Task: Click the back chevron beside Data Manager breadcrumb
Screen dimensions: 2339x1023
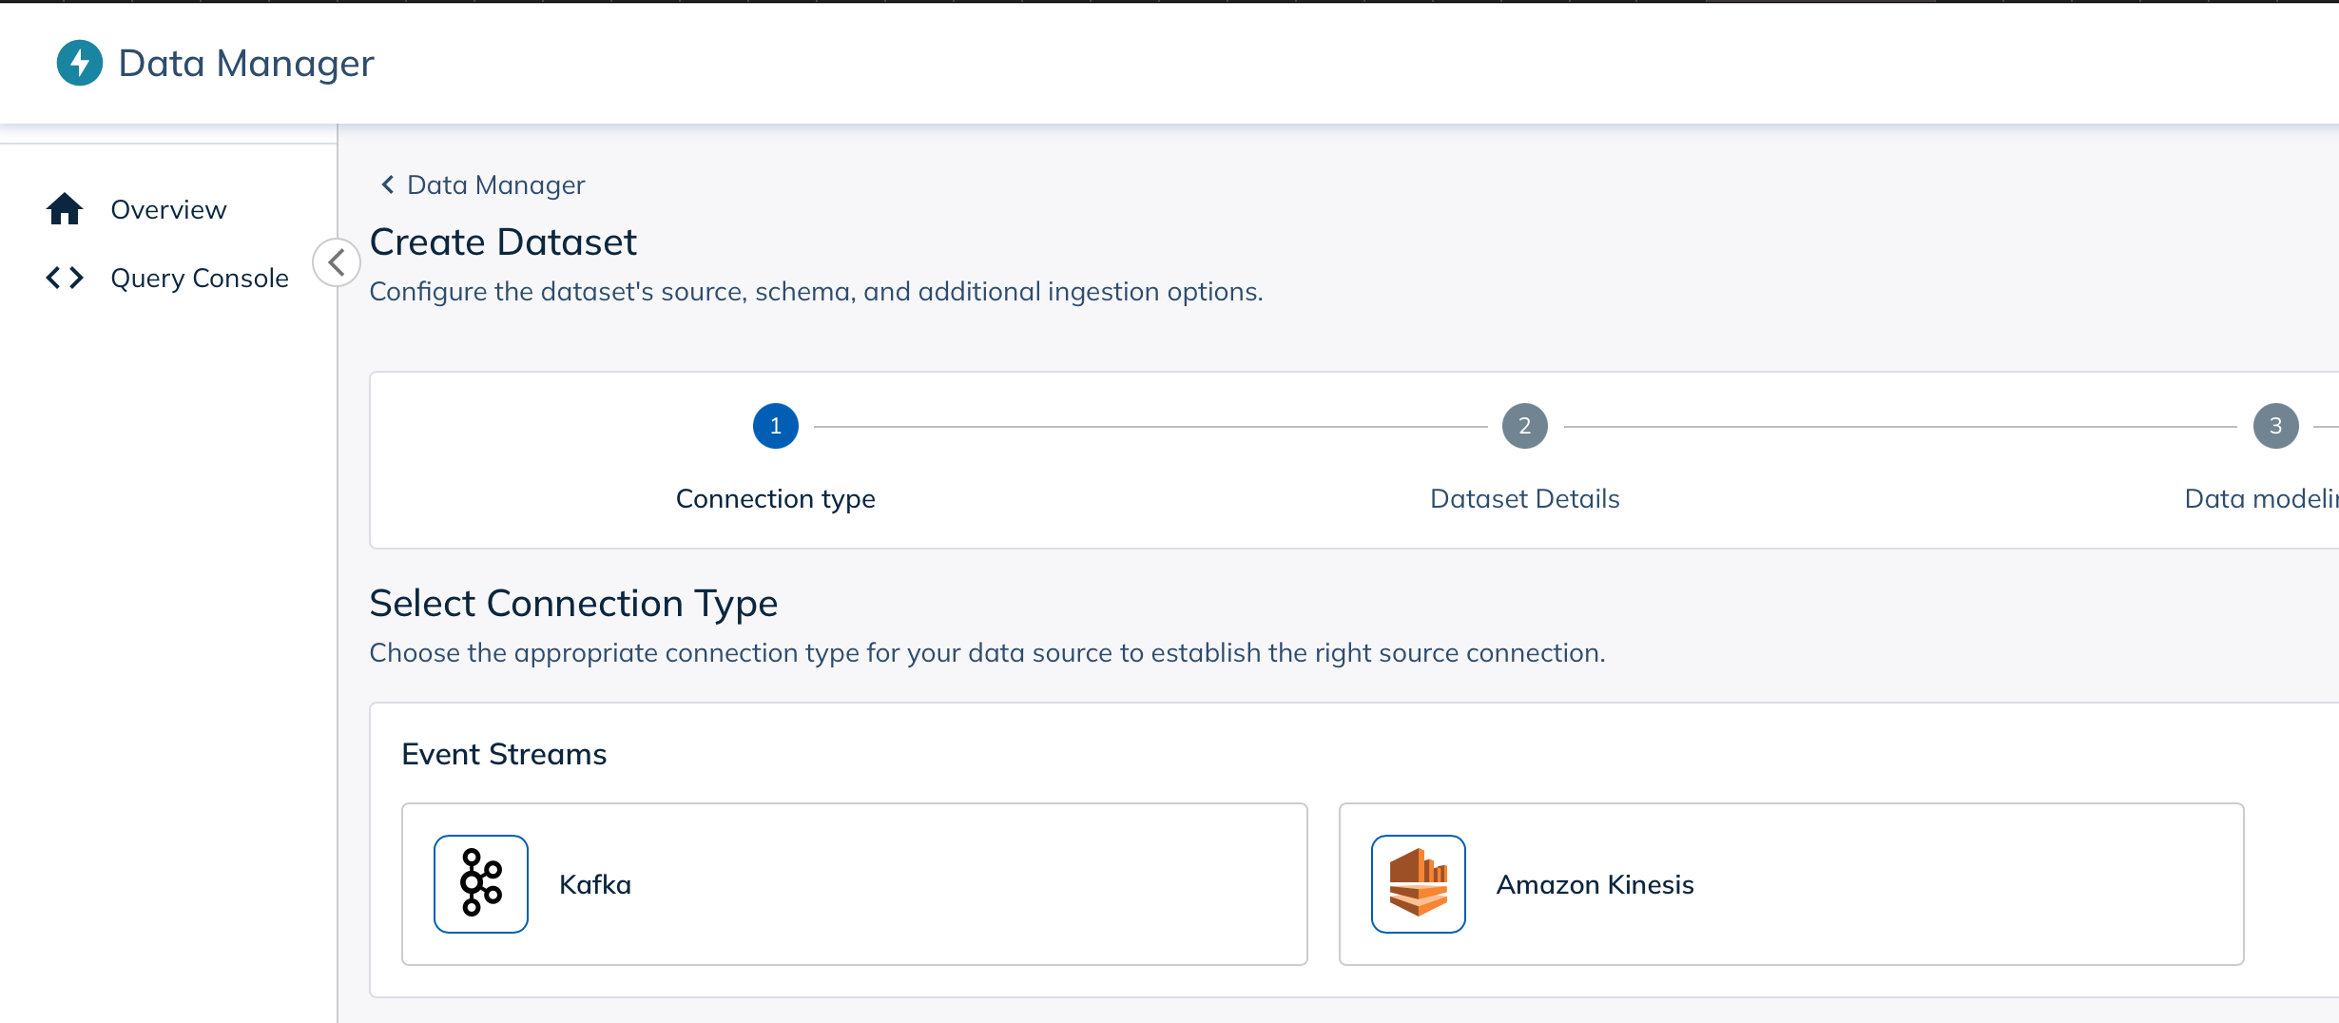Action: [387, 183]
